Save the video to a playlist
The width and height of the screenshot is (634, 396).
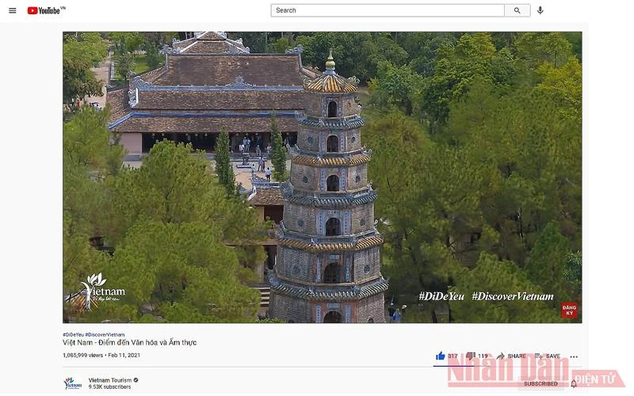548,356
